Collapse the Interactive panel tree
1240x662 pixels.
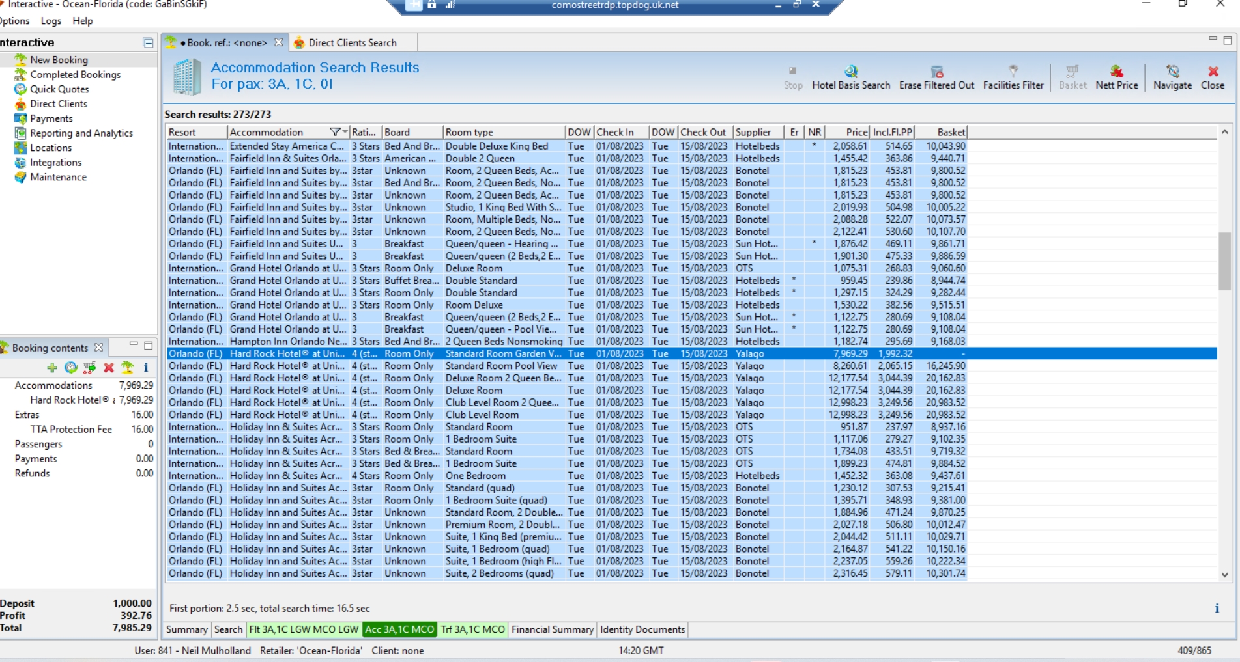point(148,43)
